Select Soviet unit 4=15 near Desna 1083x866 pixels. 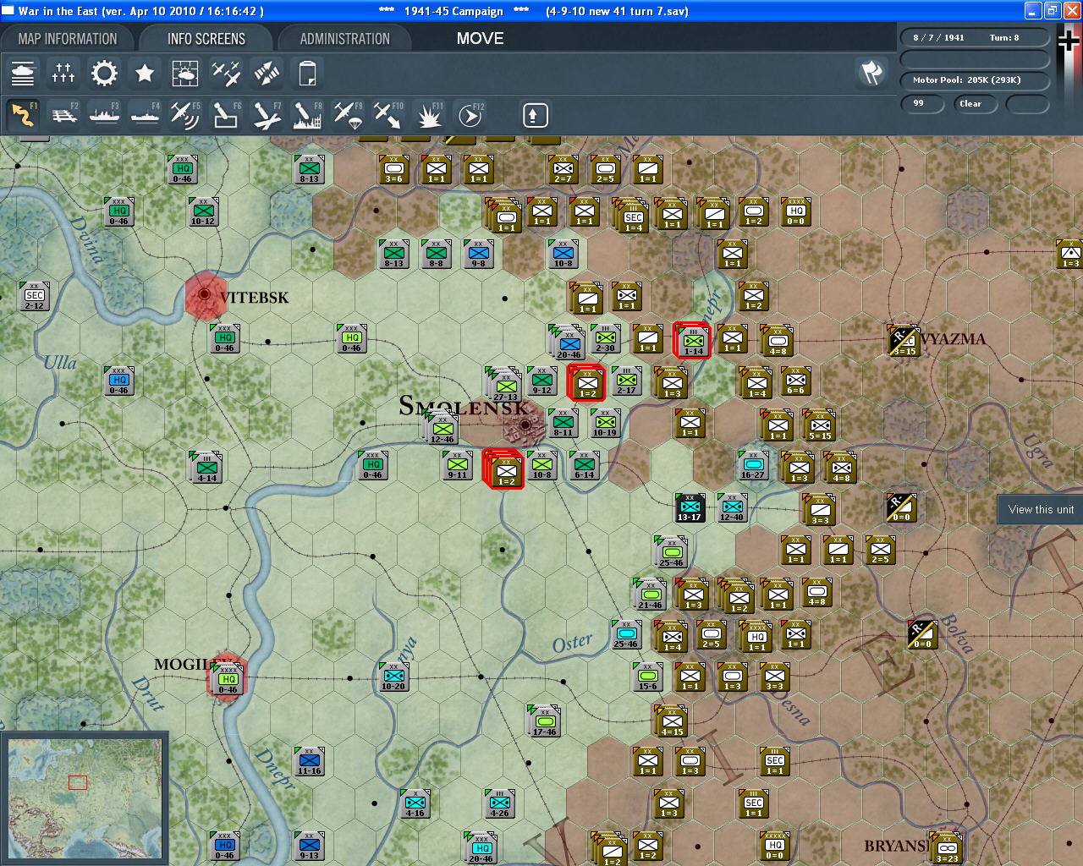point(672,721)
